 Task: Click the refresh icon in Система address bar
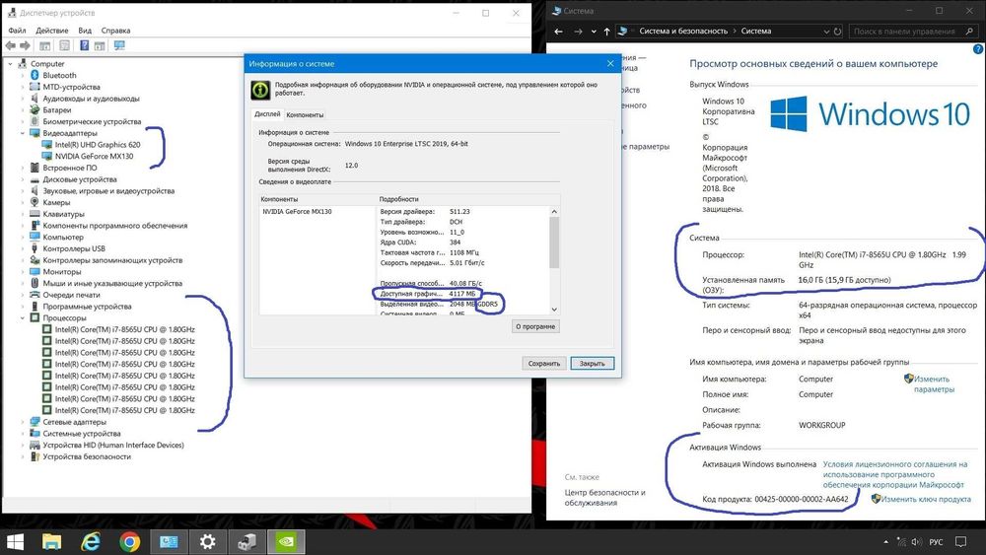coord(837,31)
